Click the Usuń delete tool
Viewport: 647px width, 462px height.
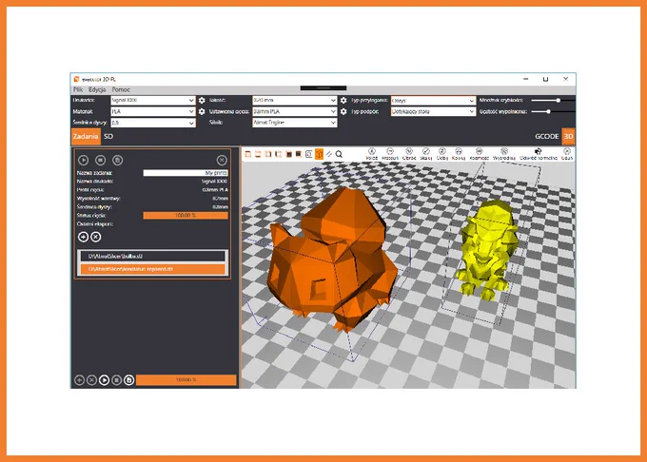point(567,154)
